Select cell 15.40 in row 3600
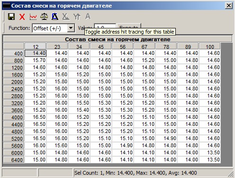 click(x=79, y=110)
